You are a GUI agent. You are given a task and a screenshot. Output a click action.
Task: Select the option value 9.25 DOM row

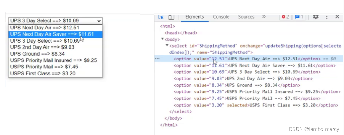pyautogui.click(x=257, y=92)
